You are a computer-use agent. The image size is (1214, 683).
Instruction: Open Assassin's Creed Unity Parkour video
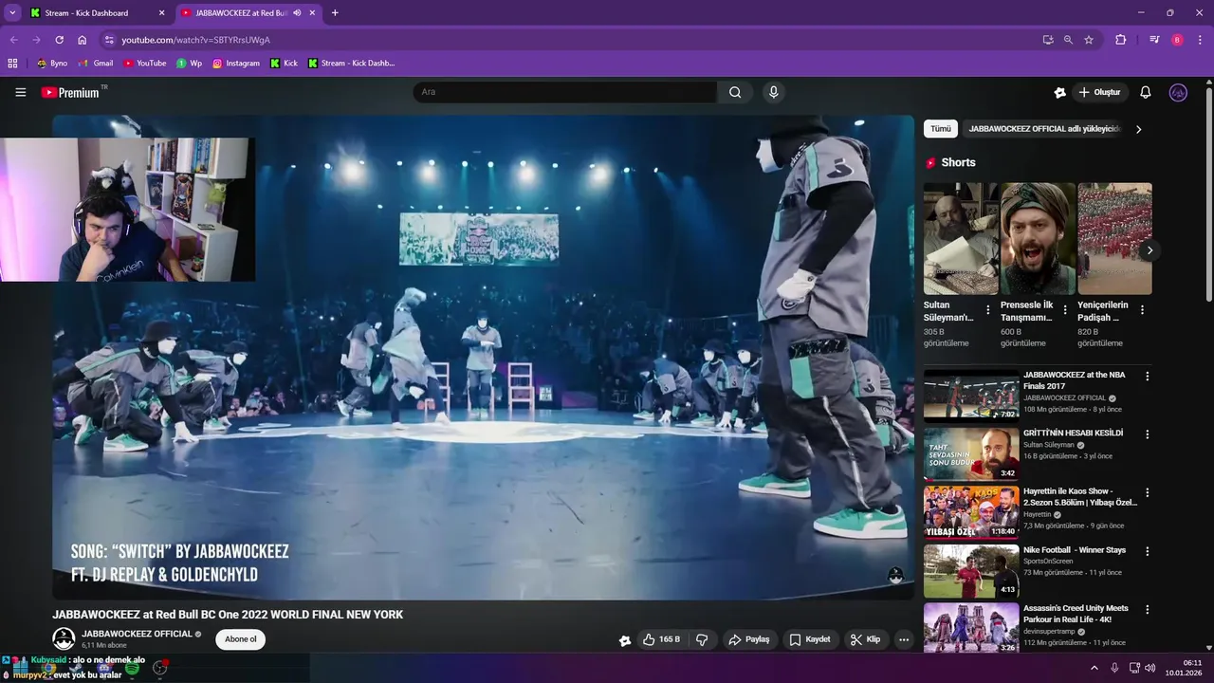(971, 627)
